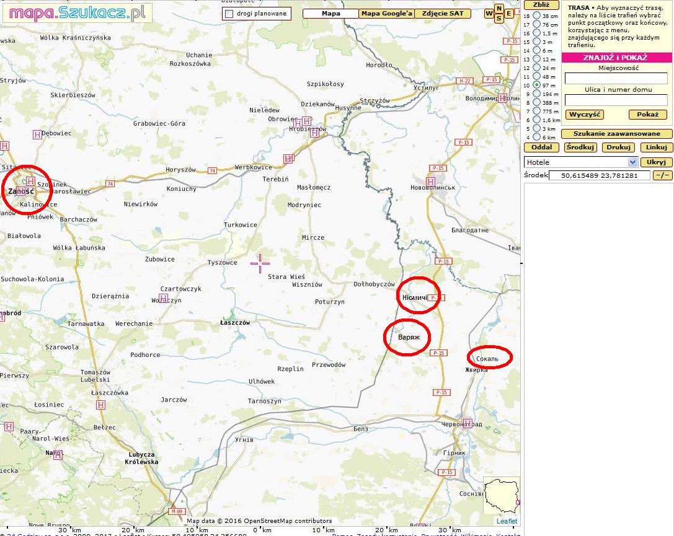Open the Hotele category dropdown
This screenshot has width=674, height=536.
pyautogui.click(x=632, y=162)
